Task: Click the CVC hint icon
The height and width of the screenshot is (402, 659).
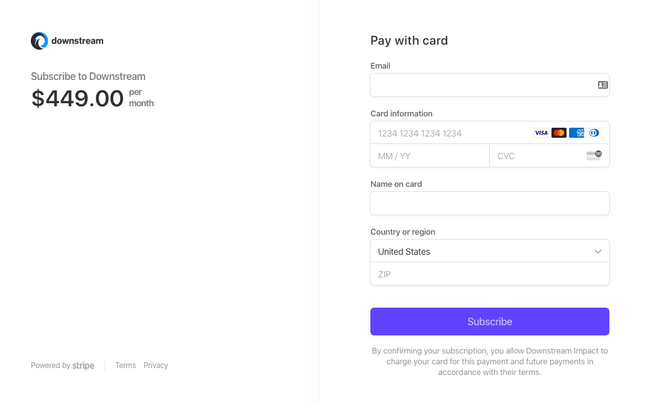Action: [x=594, y=155]
